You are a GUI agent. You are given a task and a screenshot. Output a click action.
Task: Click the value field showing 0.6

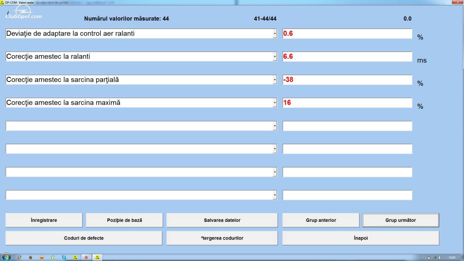[x=347, y=34]
